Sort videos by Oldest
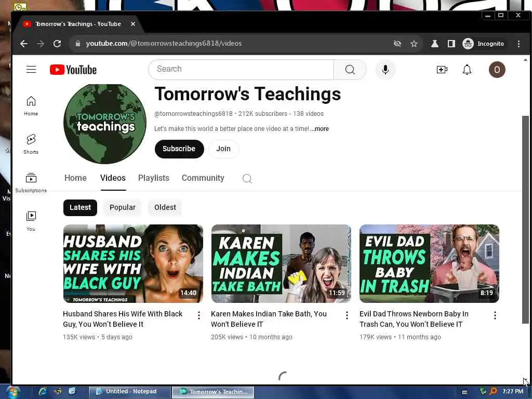The image size is (532, 399). [x=165, y=207]
